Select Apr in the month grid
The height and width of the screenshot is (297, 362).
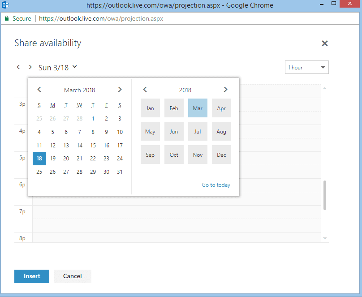click(x=221, y=108)
